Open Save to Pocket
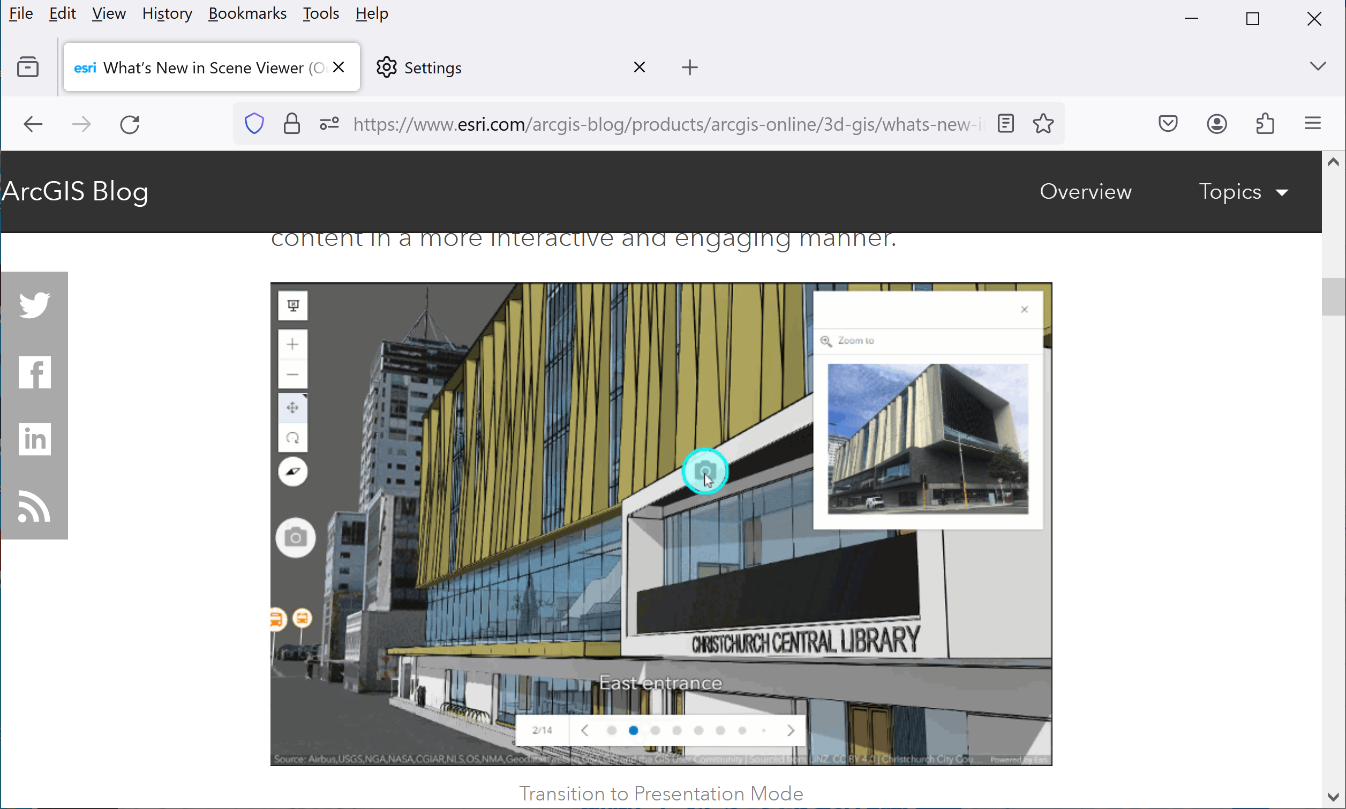 (1168, 124)
